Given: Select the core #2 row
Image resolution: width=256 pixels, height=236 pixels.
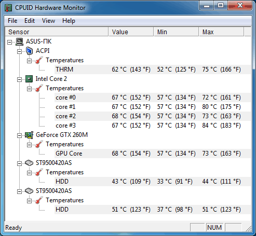Looking at the screenshot, I should [x=153, y=116].
